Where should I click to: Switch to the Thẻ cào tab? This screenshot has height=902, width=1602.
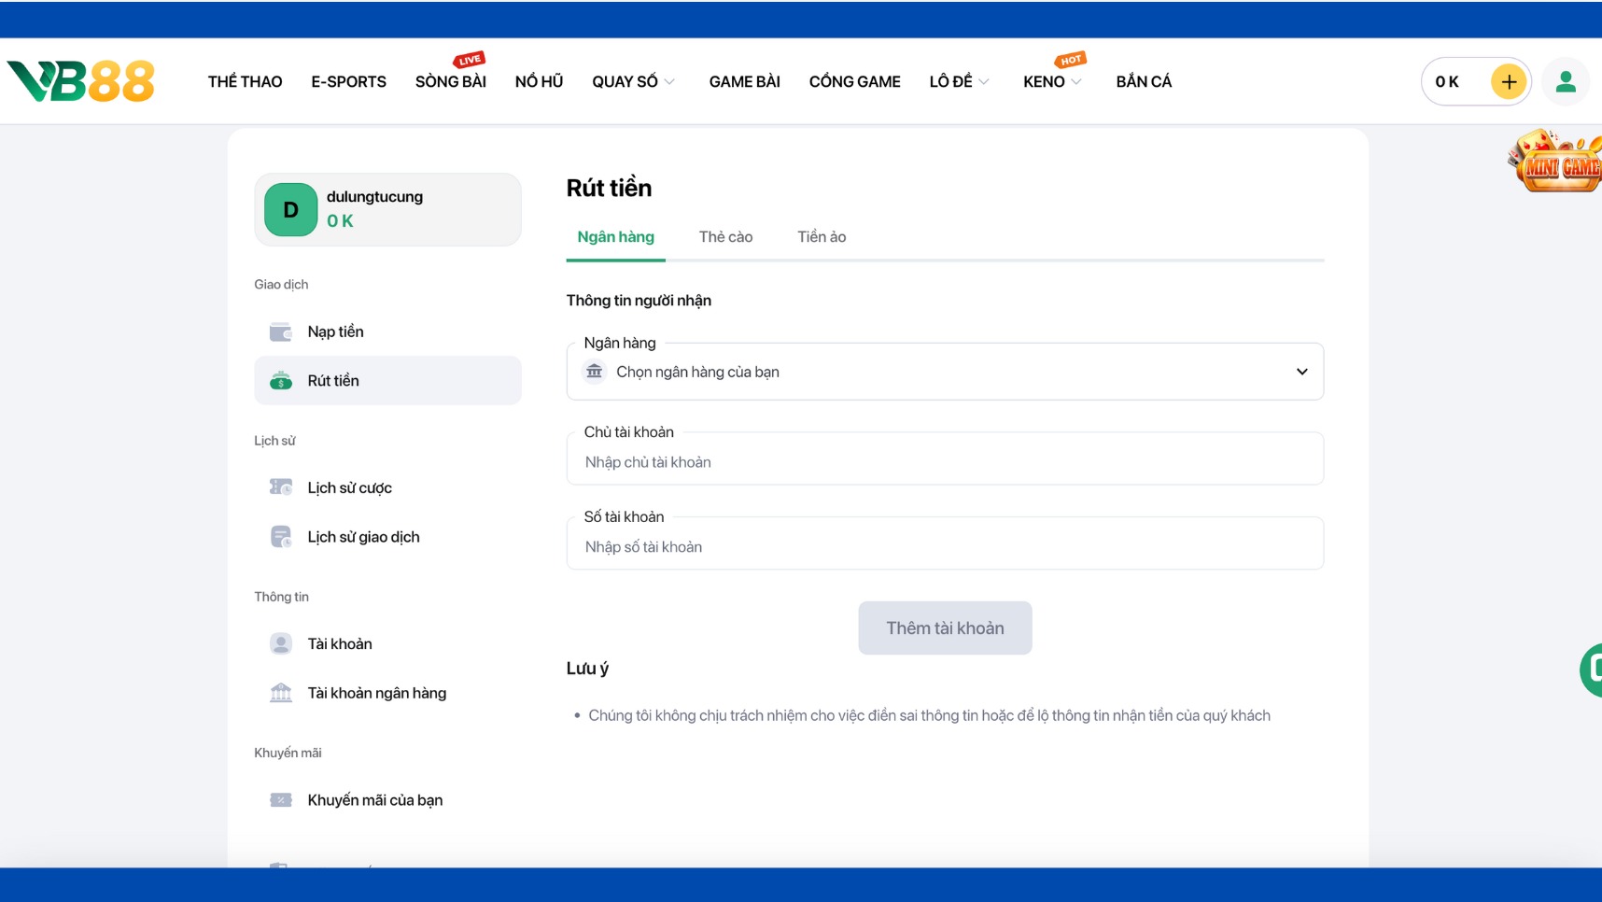point(725,237)
